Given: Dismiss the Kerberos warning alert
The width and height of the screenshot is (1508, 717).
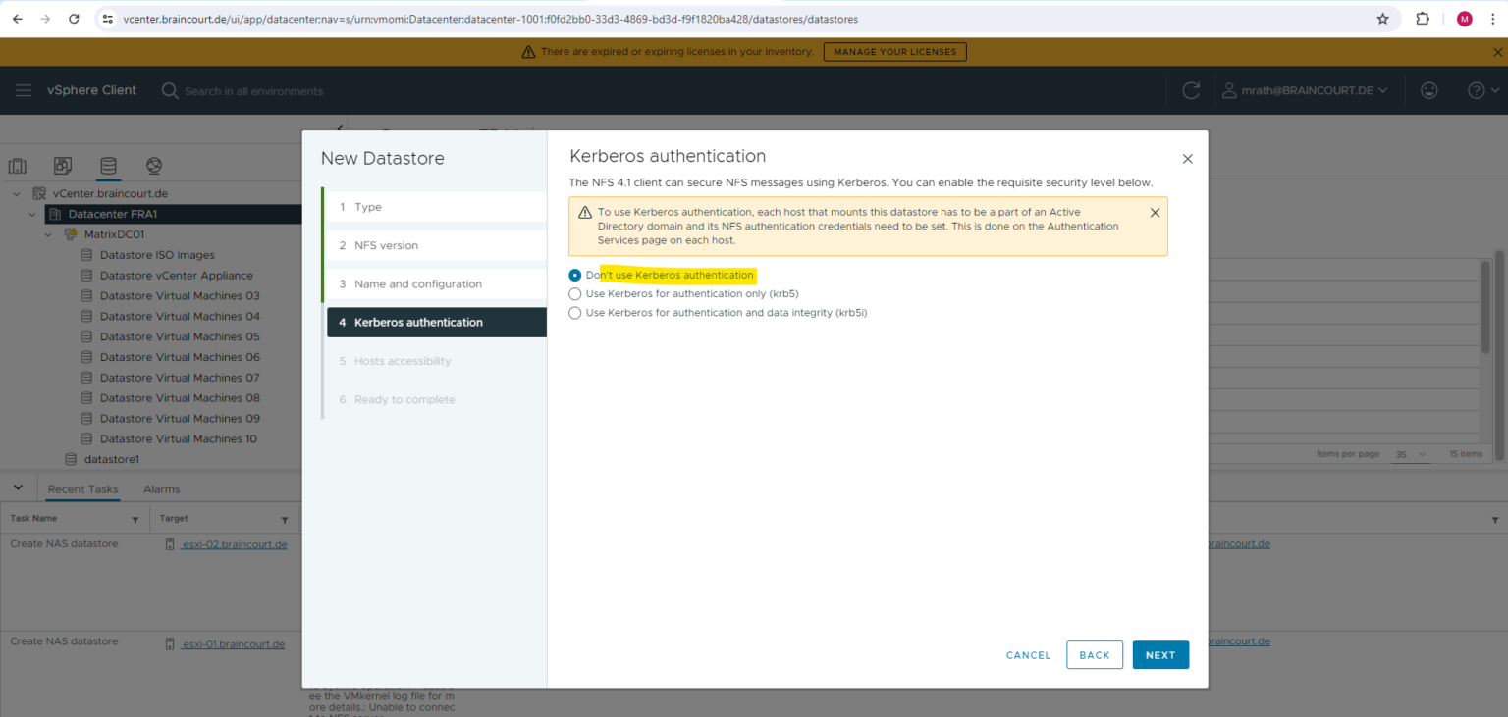Looking at the screenshot, I should point(1155,213).
